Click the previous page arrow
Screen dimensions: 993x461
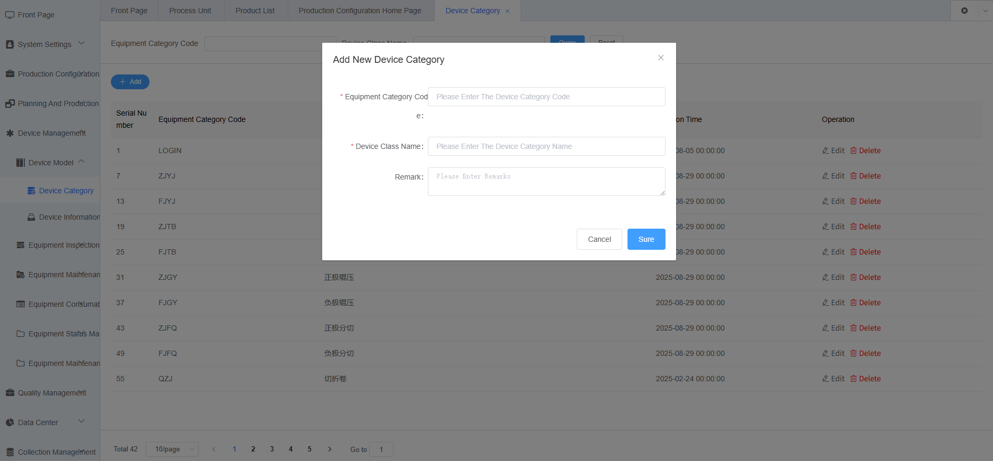tap(214, 449)
